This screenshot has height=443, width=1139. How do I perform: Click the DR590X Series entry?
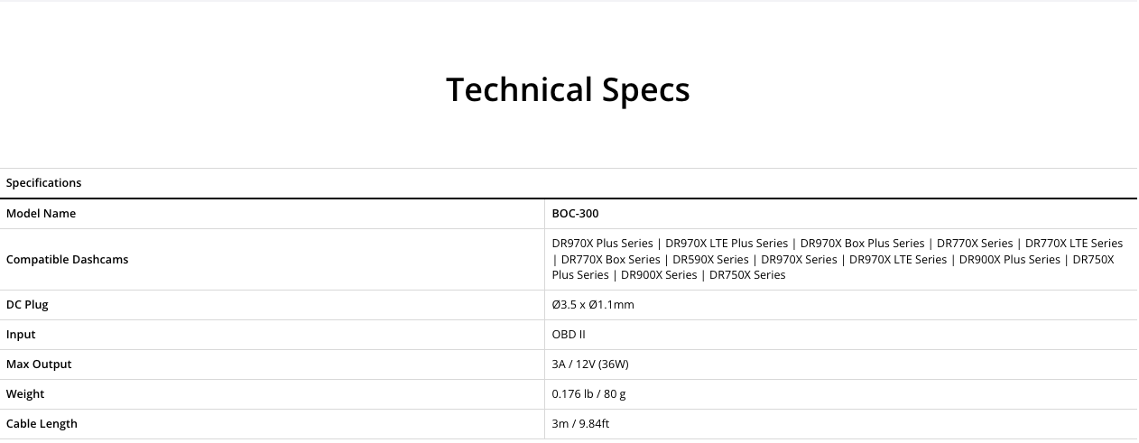click(x=710, y=260)
